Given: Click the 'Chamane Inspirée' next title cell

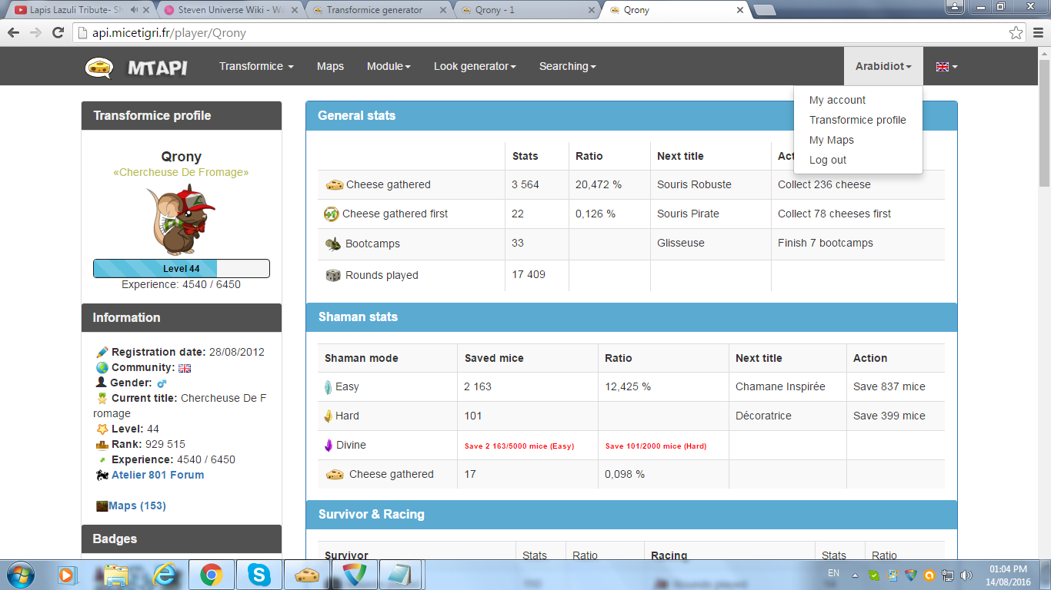Looking at the screenshot, I should pos(788,386).
